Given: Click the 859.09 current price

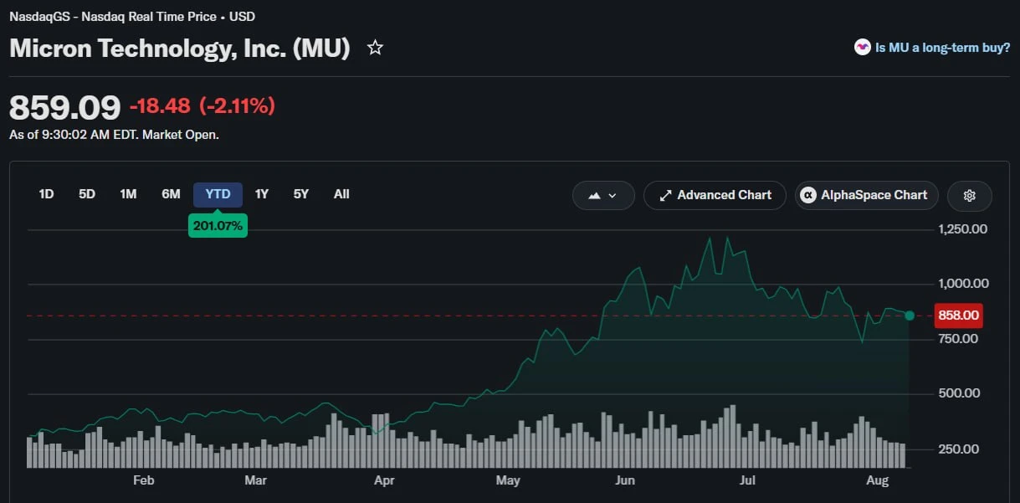Looking at the screenshot, I should pos(65,108).
